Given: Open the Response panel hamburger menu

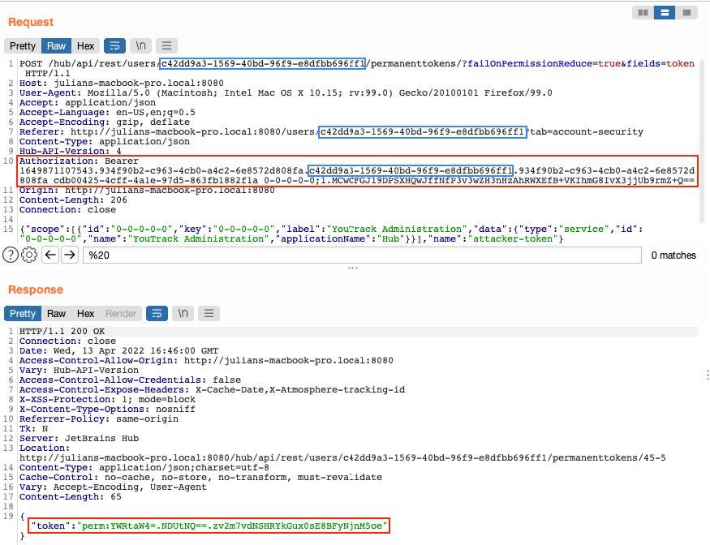Looking at the screenshot, I should pos(209,313).
